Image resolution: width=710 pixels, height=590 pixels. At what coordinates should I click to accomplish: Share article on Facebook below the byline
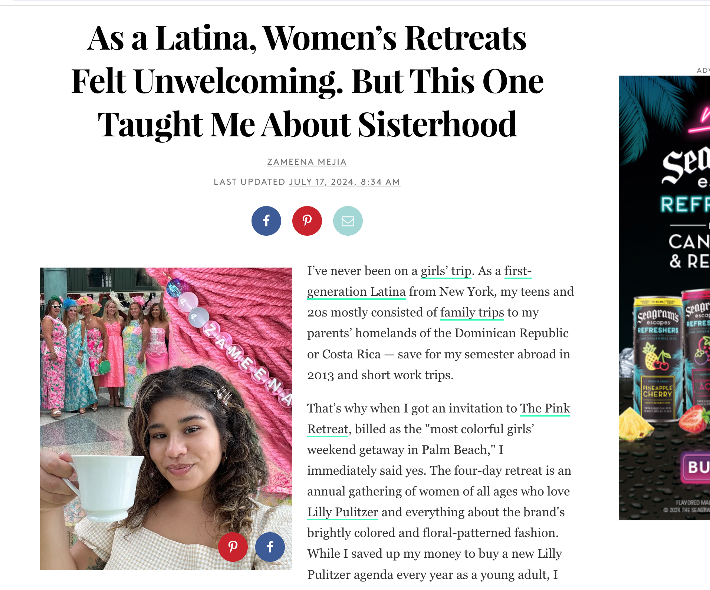[266, 221]
